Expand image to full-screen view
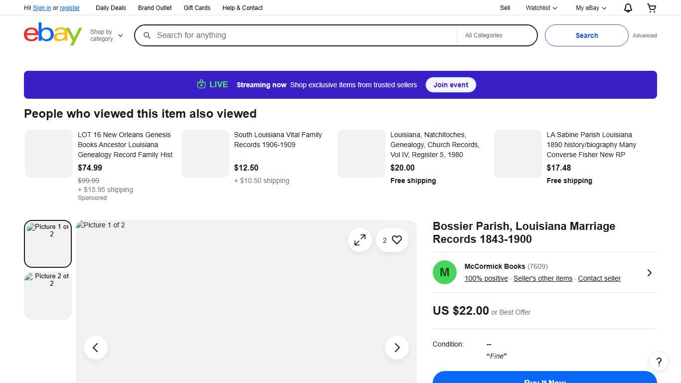The image size is (681, 383). point(360,240)
